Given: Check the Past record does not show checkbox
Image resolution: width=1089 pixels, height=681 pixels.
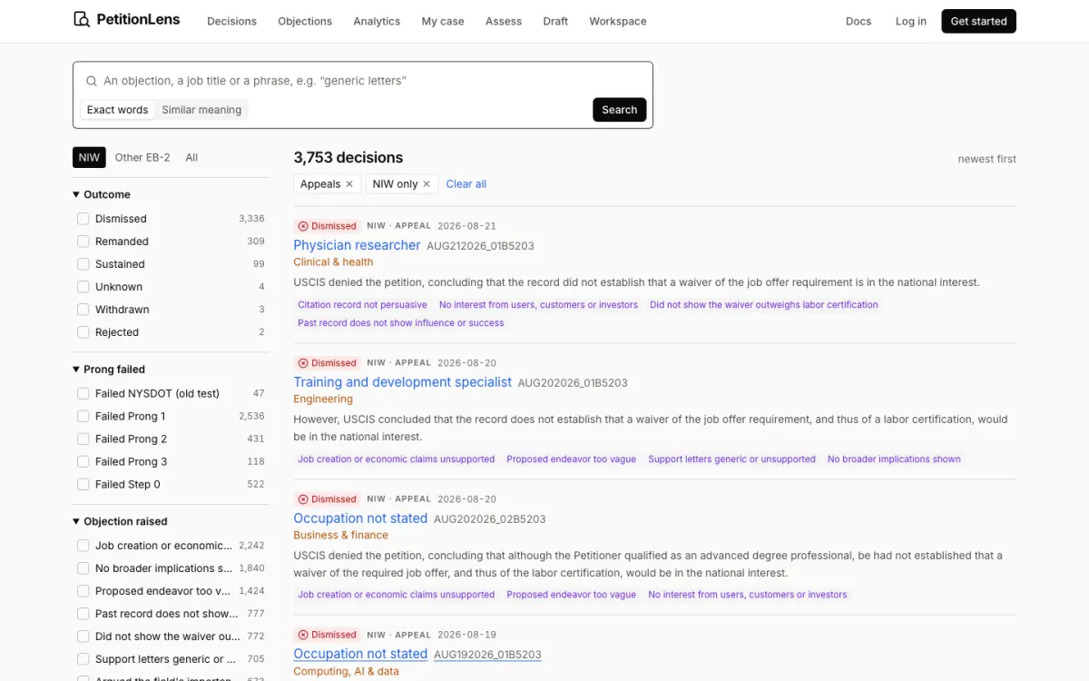Looking at the screenshot, I should click(x=83, y=614).
